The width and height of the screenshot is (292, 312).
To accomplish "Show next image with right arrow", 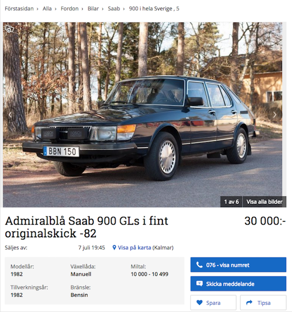I will (275, 114).
